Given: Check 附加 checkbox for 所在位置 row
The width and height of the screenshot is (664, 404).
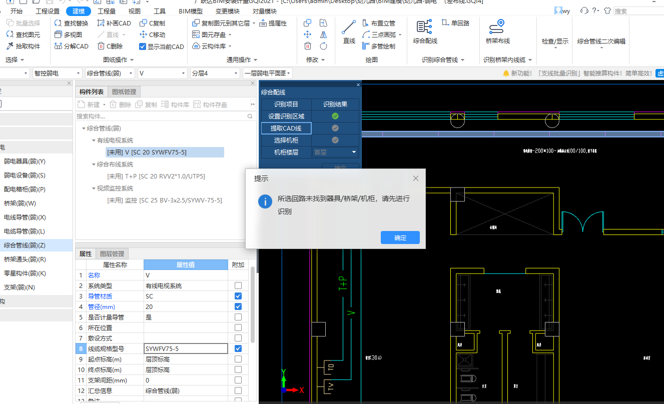Looking at the screenshot, I should tap(238, 327).
